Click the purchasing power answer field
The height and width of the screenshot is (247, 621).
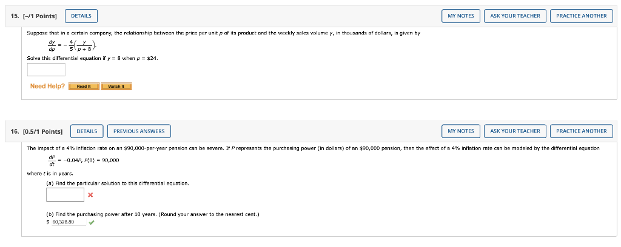(x=69, y=222)
